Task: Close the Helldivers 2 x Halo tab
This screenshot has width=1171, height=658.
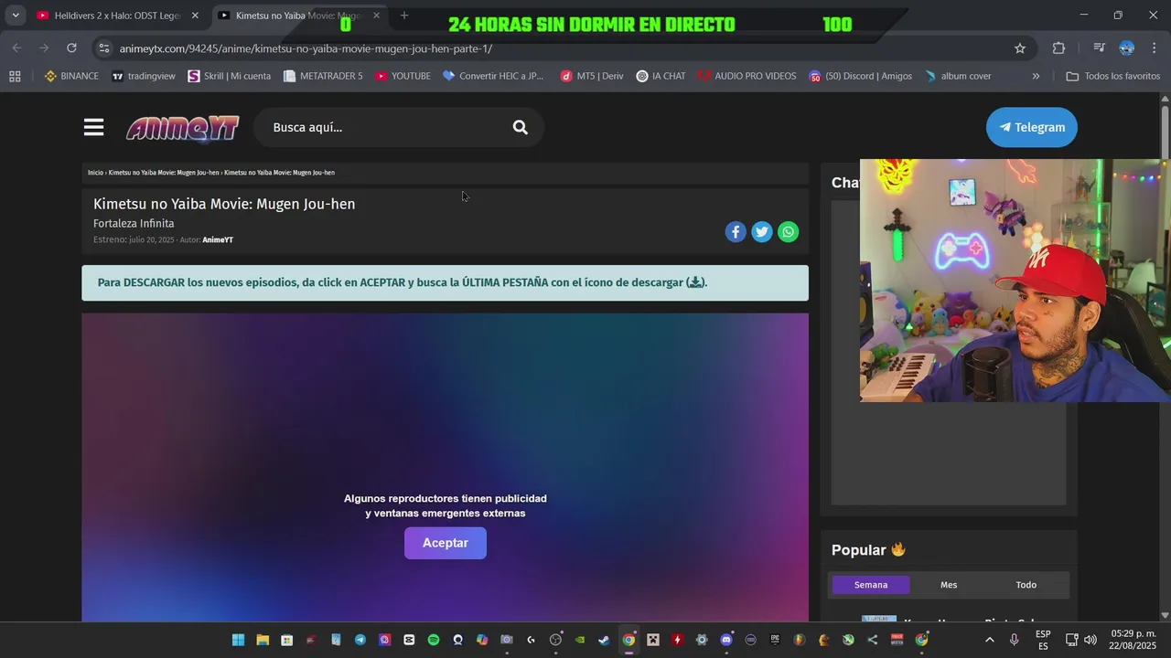Action: pyautogui.click(x=195, y=16)
